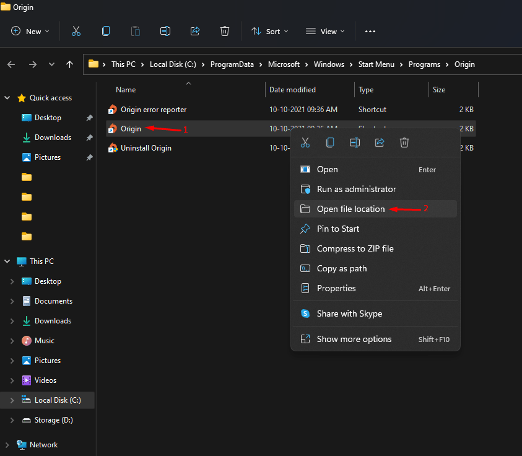Click the Share icon in the context menu
Image resolution: width=522 pixels, height=456 pixels.
coord(380,142)
